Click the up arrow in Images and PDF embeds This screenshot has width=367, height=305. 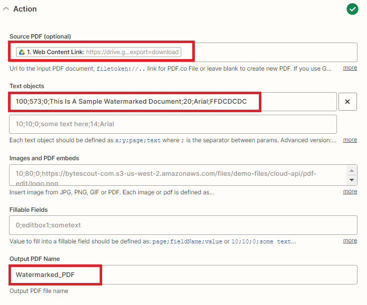[352, 170]
